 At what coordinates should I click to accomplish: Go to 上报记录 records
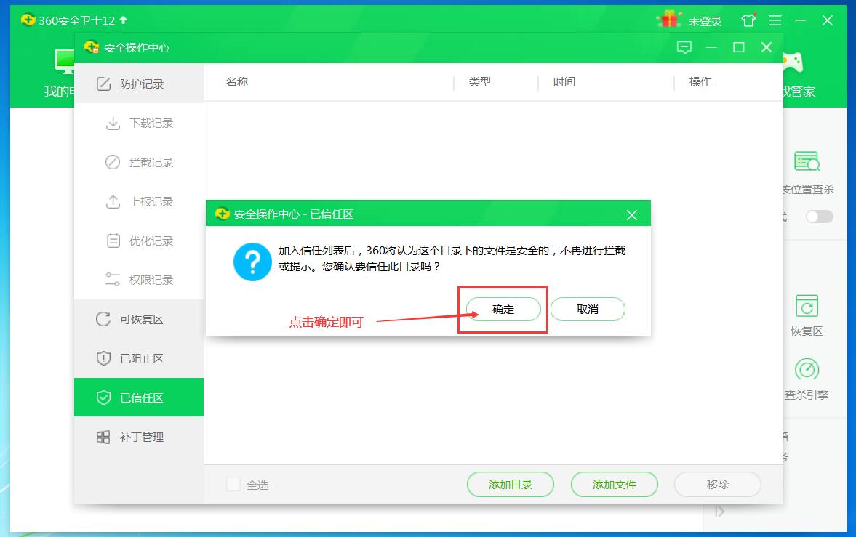click(x=139, y=202)
